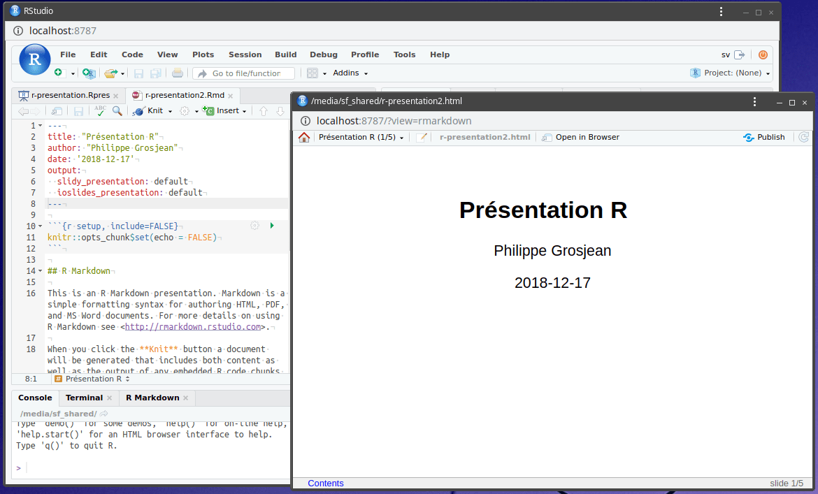Open the Code menu
Screen dimensions: 818x494
[x=133, y=55]
